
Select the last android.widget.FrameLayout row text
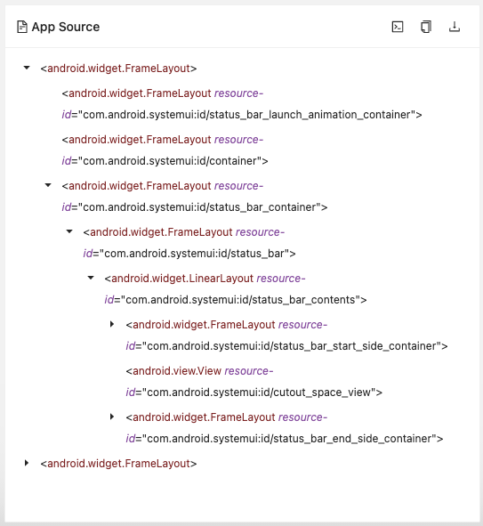click(118, 464)
